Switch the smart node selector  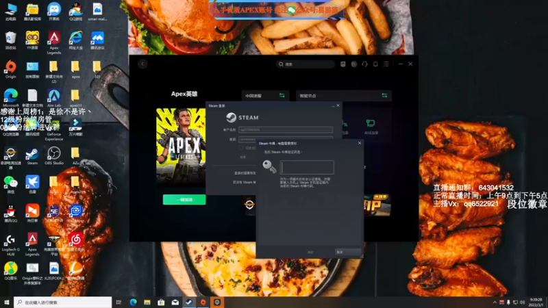click(344, 95)
